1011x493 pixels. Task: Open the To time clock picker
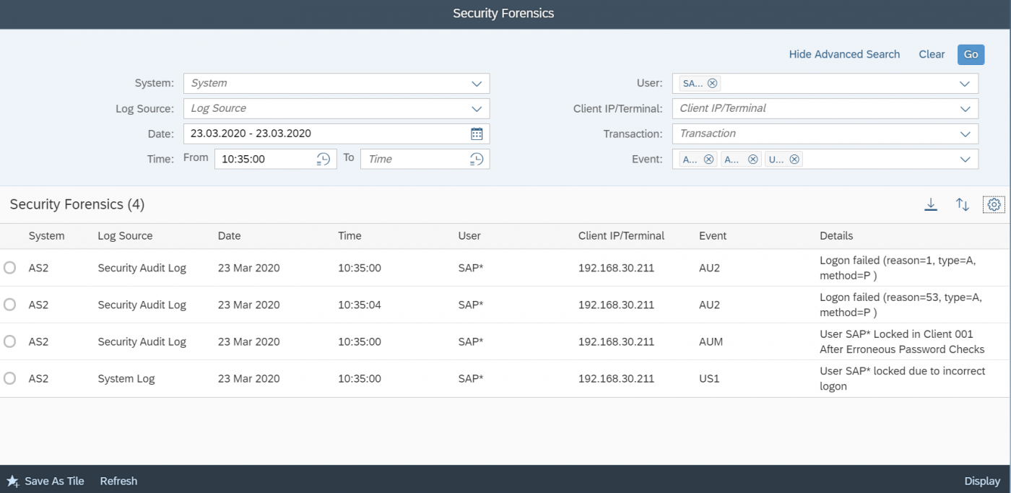click(x=475, y=158)
